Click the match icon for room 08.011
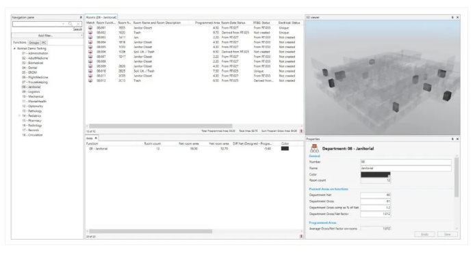 click(x=90, y=76)
